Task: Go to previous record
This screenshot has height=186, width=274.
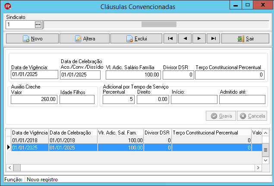Action: click(185, 39)
